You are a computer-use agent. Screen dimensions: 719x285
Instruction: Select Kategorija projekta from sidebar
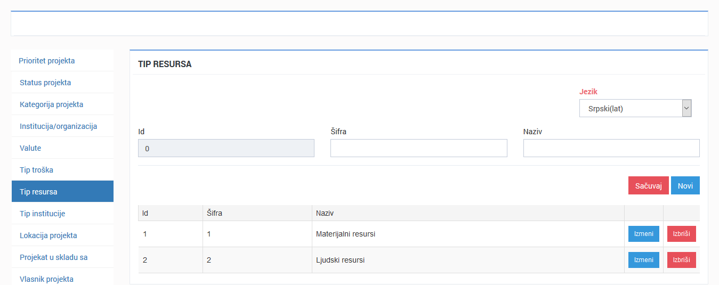[51, 104]
